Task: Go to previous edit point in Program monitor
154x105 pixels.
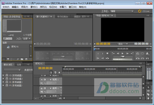Action: click(x=113, y=54)
